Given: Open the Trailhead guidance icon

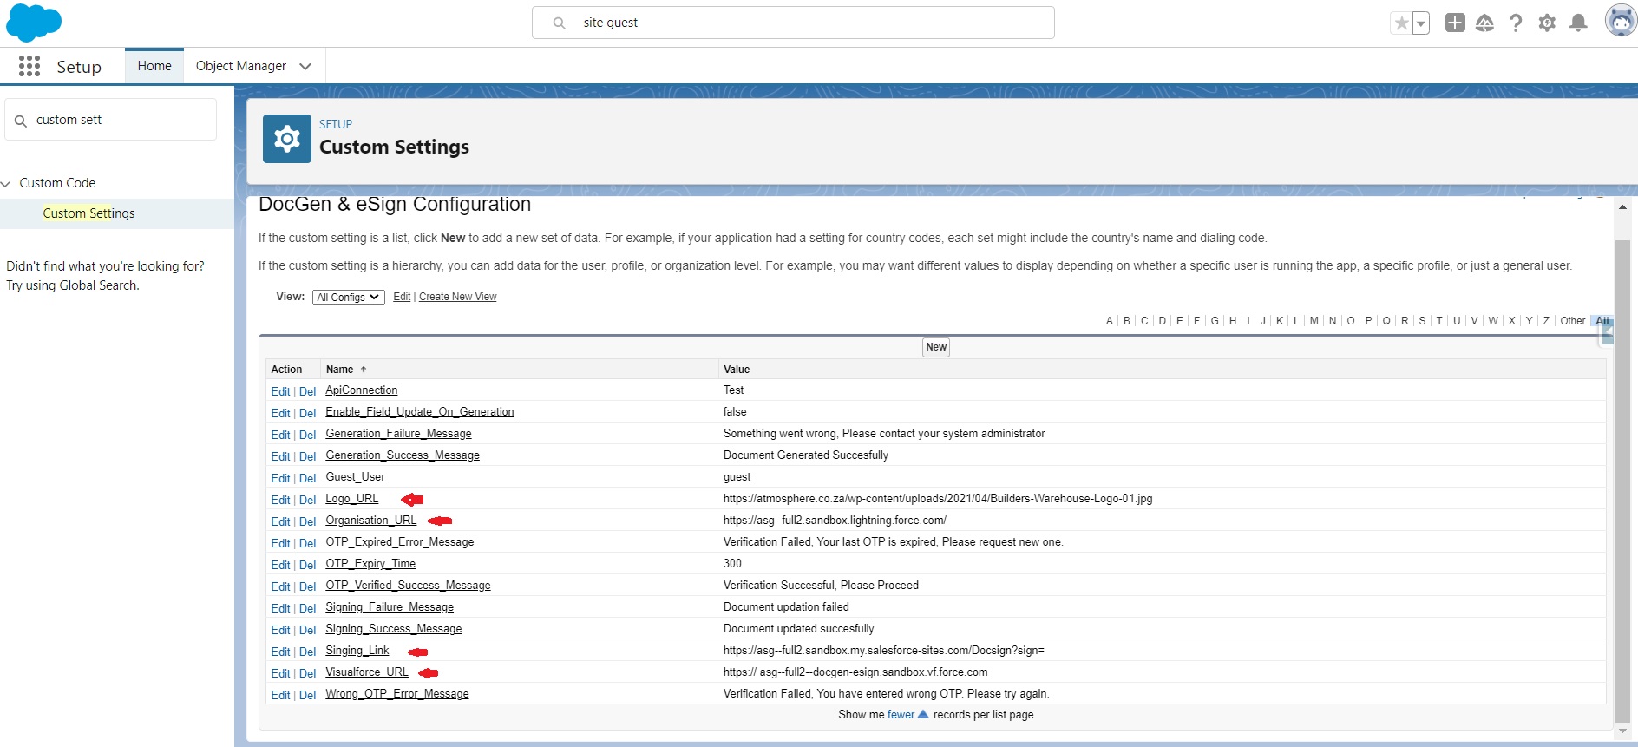Looking at the screenshot, I should (x=1484, y=23).
